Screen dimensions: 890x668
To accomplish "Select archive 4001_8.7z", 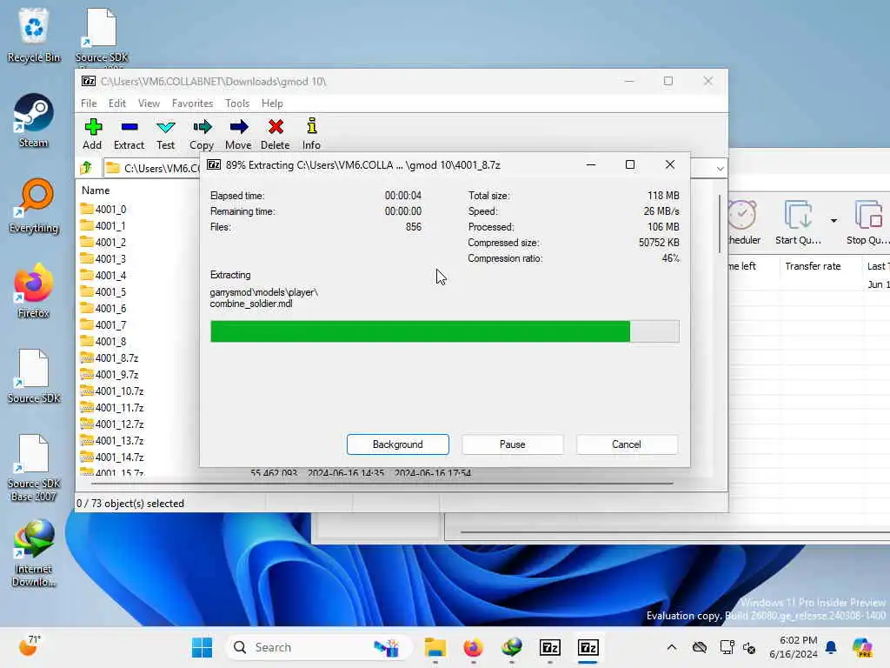I will click(109, 357).
